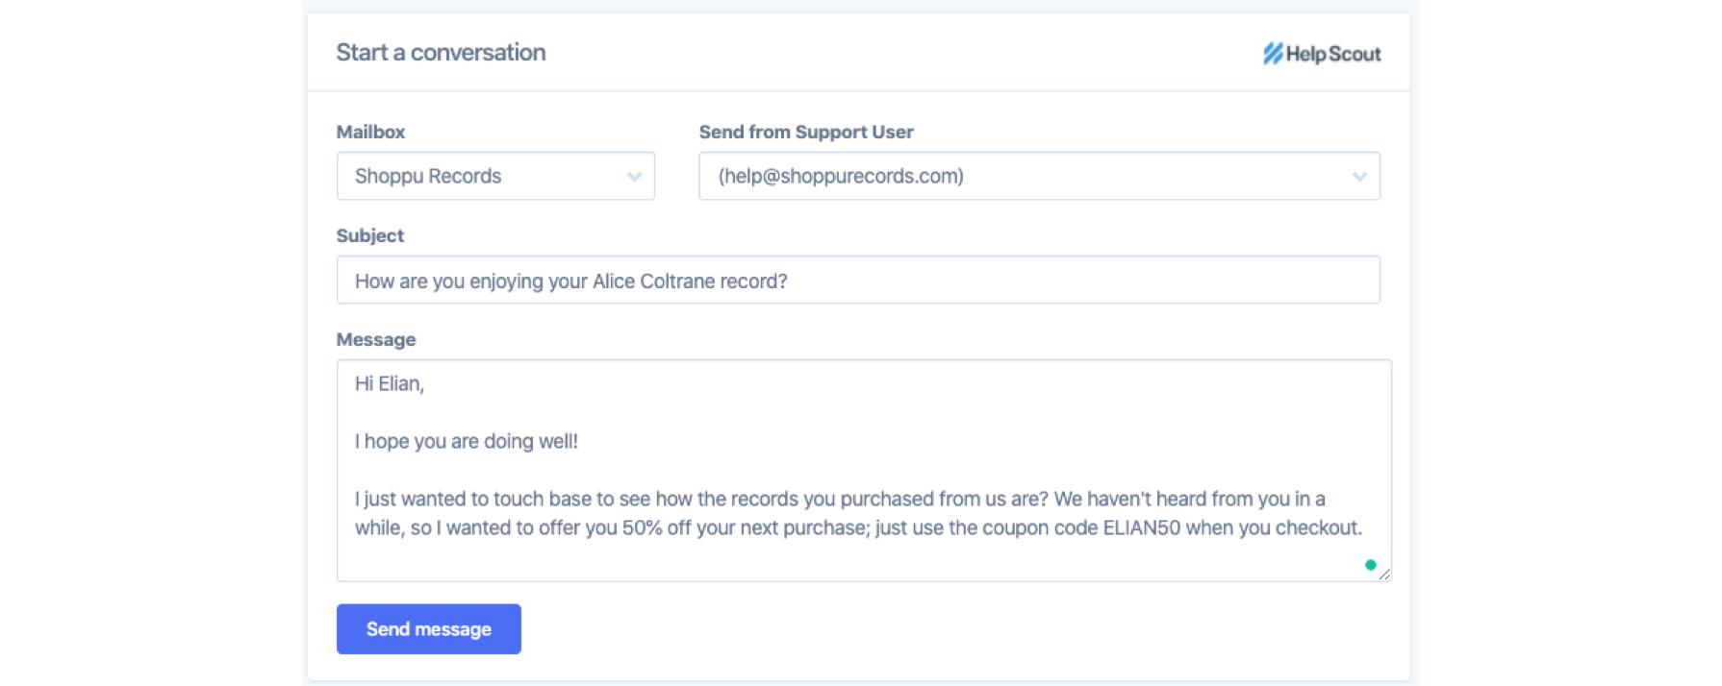The height and width of the screenshot is (686, 1722).
Task: Click the Help Scout logo icon
Action: coord(1273,54)
